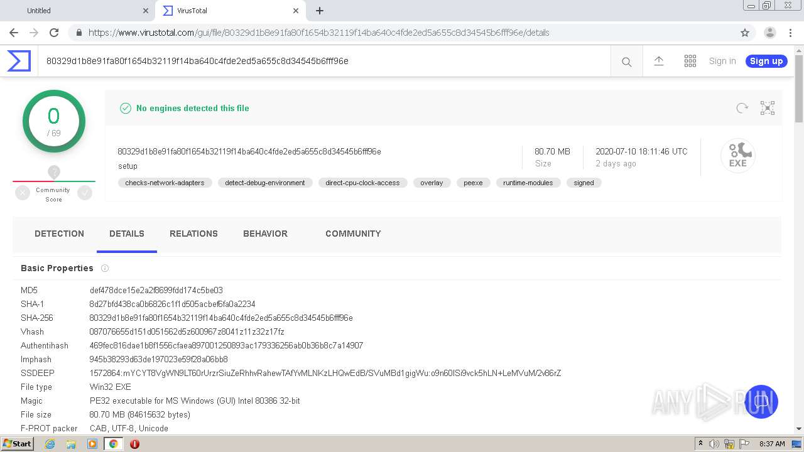
Task: Click the Basic Properties info icon
Action: tap(105, 268)
